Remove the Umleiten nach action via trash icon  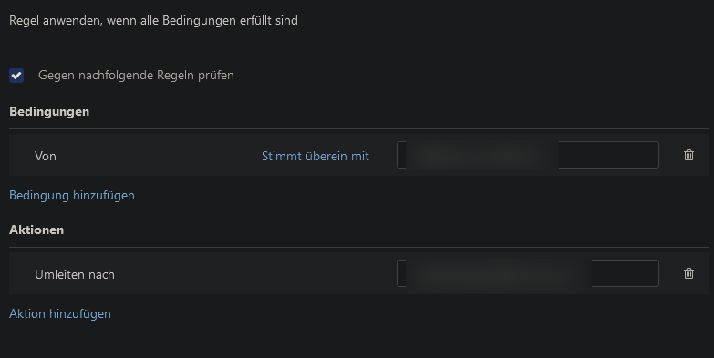(x=688, y=273)
